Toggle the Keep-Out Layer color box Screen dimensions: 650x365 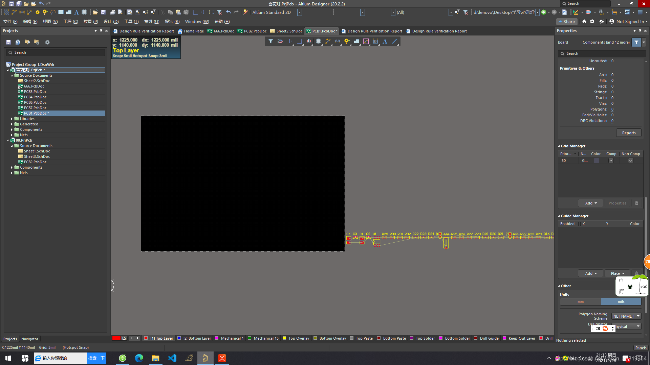point(504,338)
